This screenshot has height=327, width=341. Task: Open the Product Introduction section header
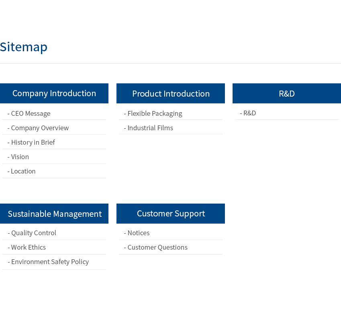[x=171, y=93]
